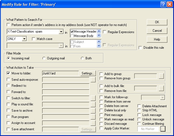This screenshot has height=136, width=174.
Task: Click browse button for Send auto-response field
Action: pos(93,80)
